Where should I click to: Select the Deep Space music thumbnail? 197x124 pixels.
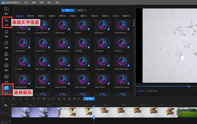click(23, 43)
